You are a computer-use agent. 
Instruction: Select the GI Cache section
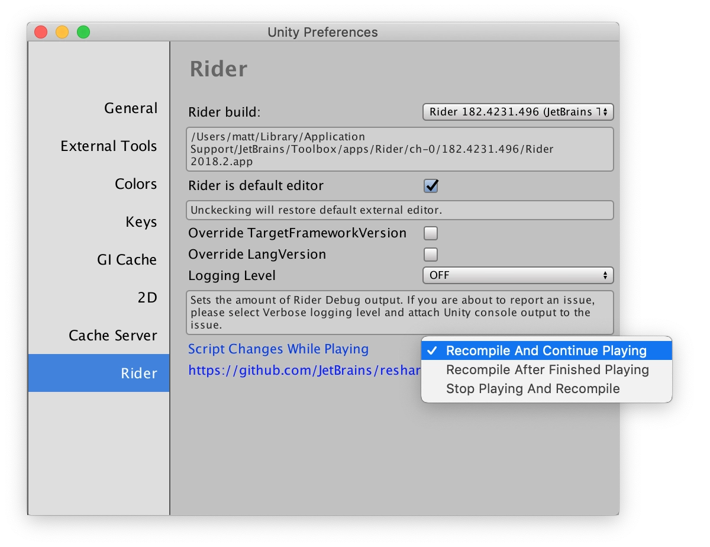(x=99, y=260)
